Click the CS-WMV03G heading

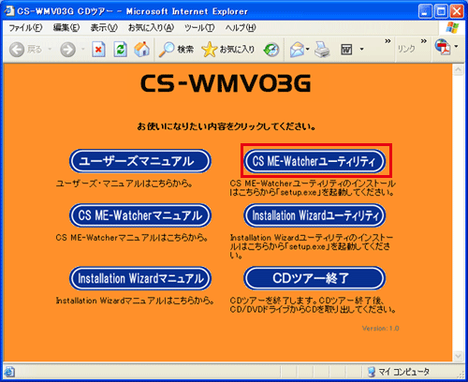tap(226, 83)
